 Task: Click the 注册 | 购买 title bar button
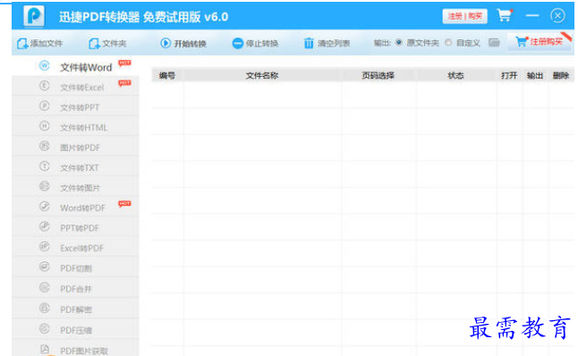click(465, 16)
